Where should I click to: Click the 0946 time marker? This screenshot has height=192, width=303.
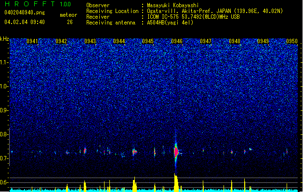(x=177, y=41)
